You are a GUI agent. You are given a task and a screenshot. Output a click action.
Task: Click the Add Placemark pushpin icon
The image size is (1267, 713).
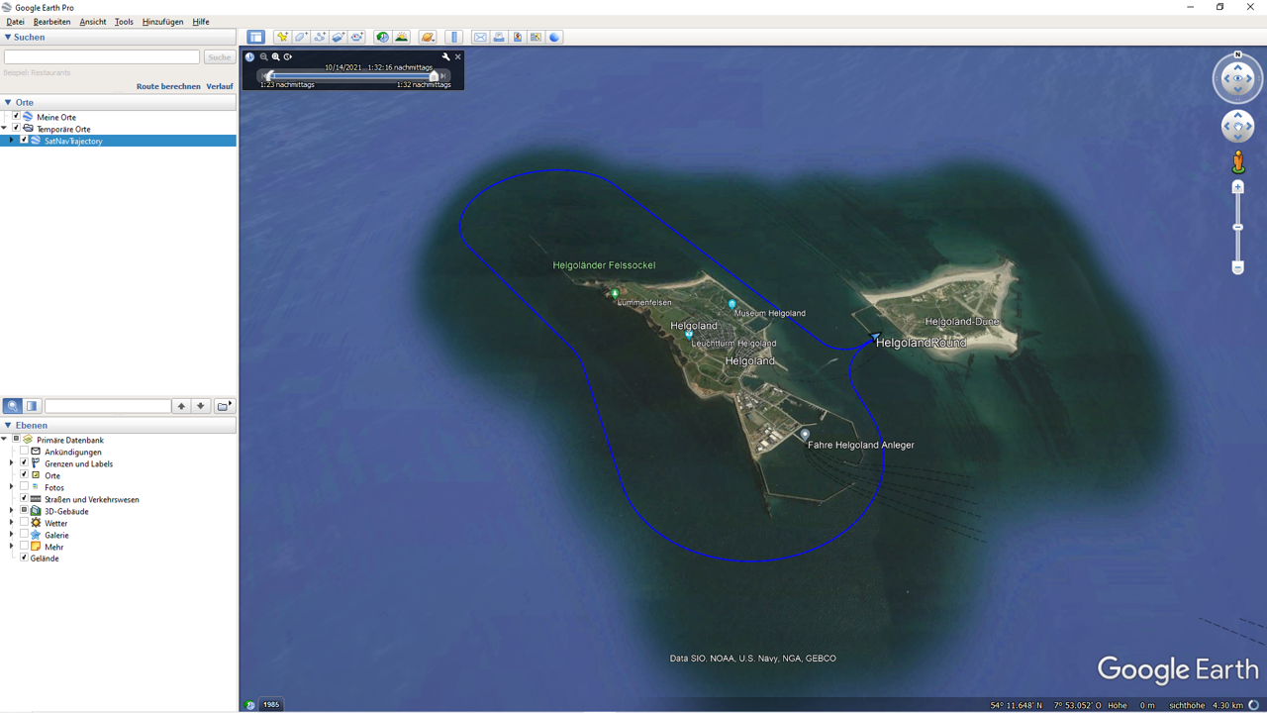pos(282,38)
